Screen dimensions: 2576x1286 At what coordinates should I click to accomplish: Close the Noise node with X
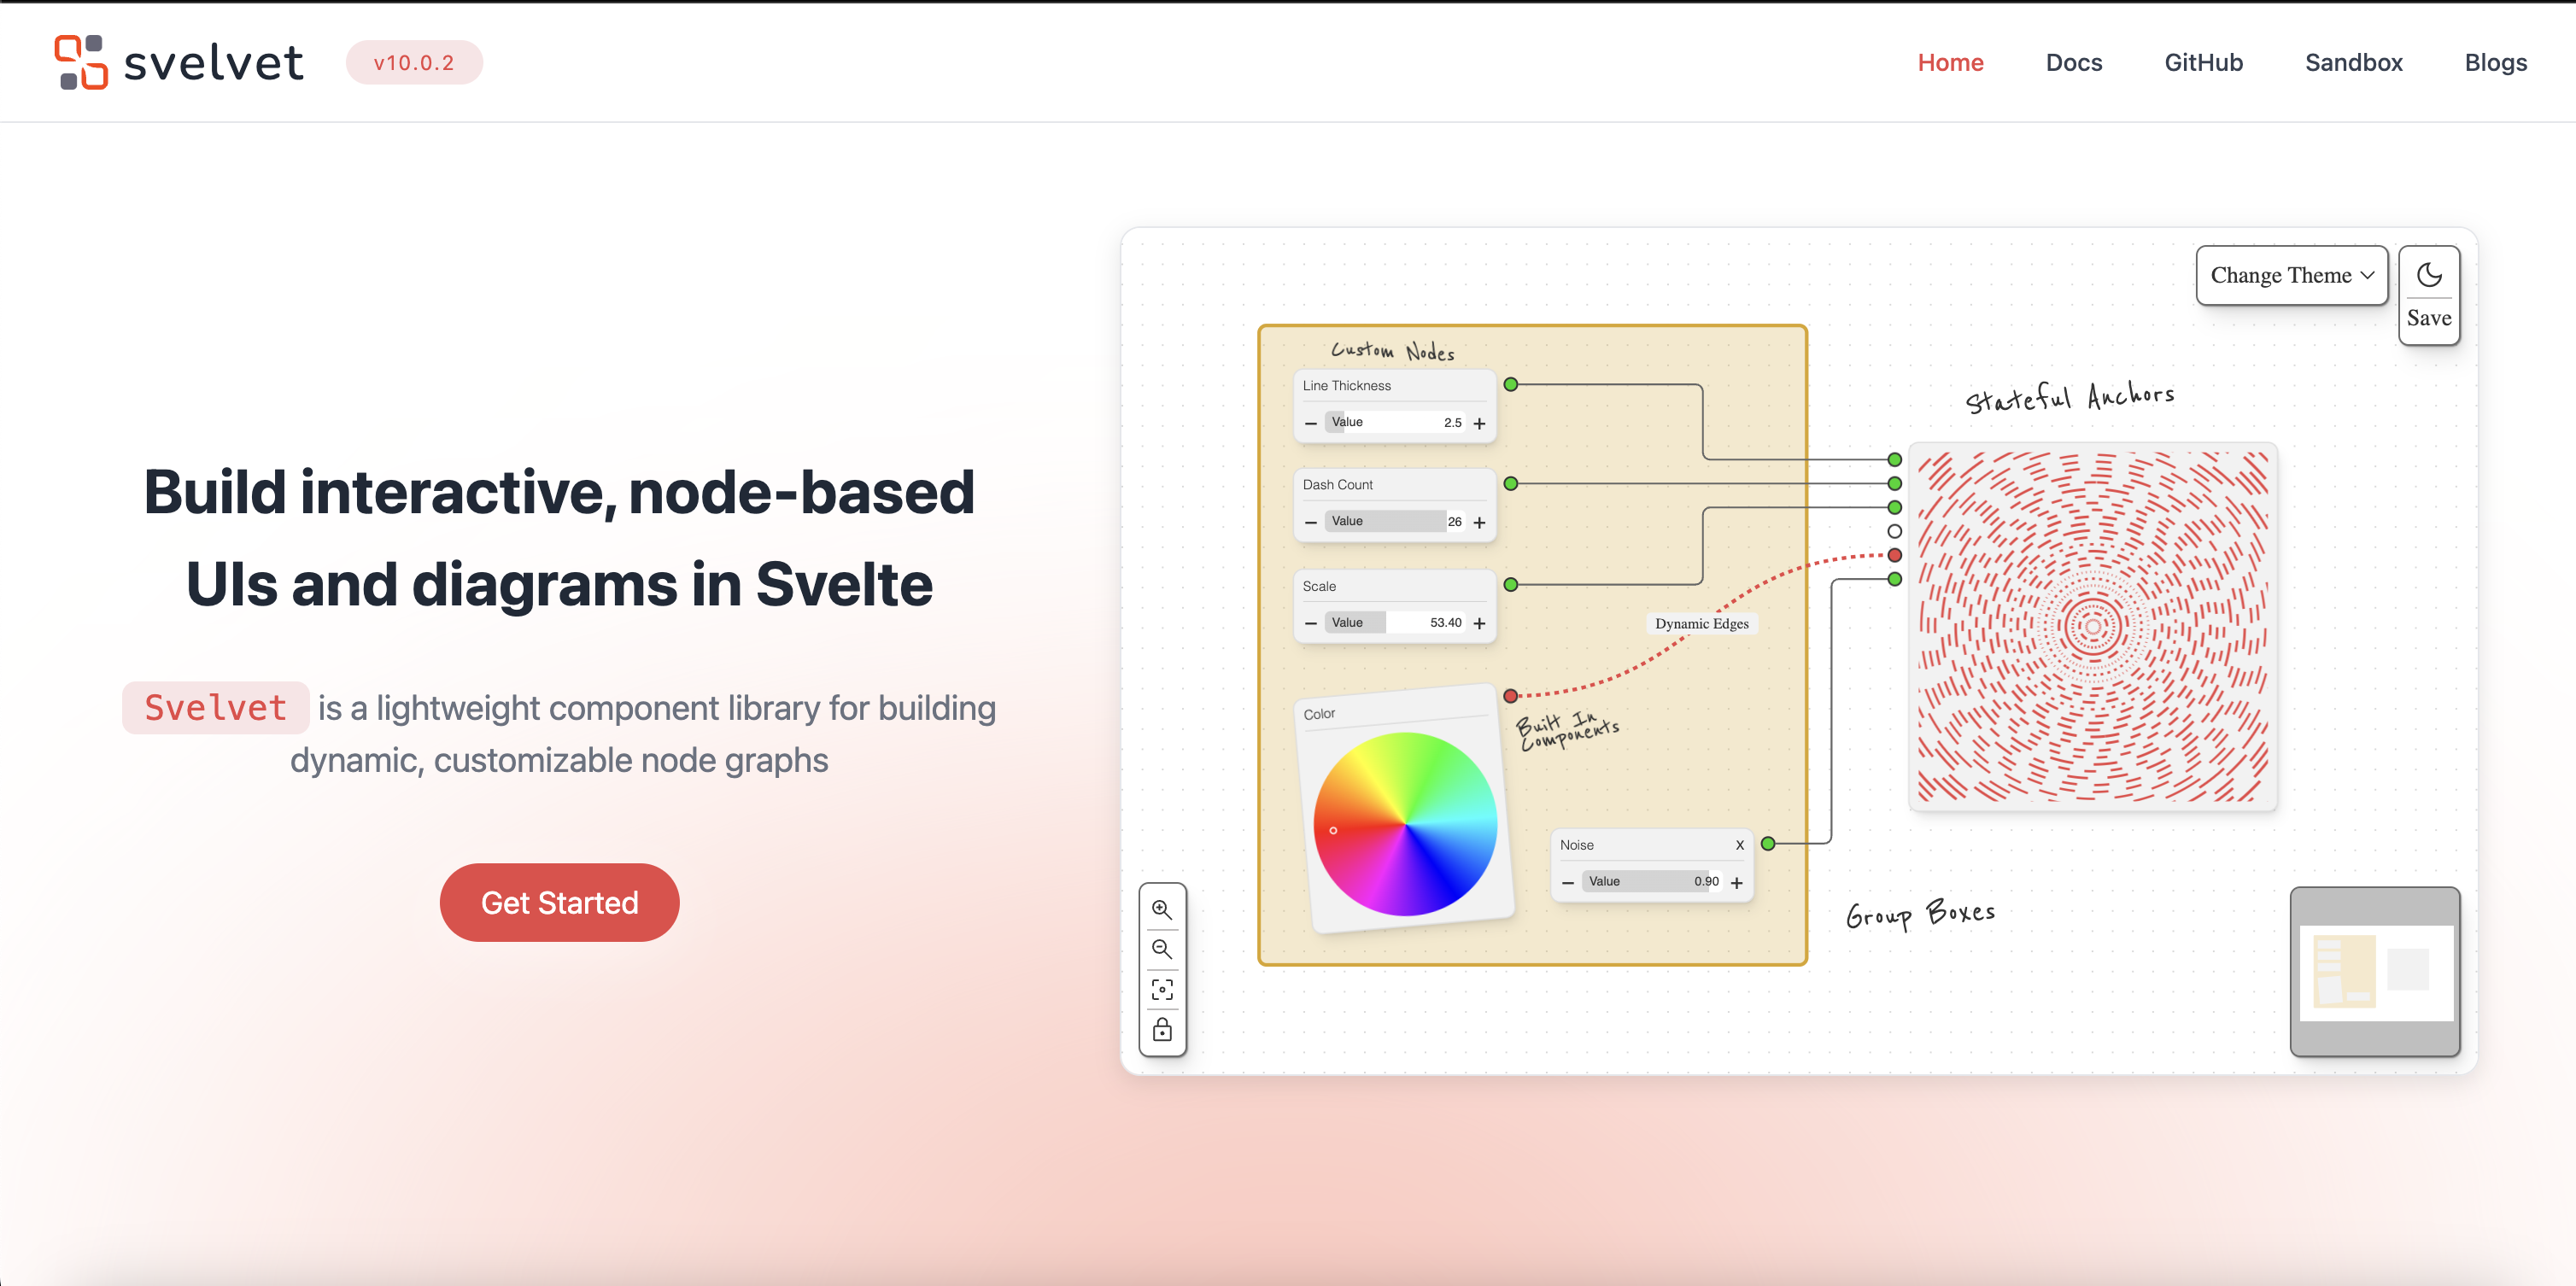point(1740,845)
